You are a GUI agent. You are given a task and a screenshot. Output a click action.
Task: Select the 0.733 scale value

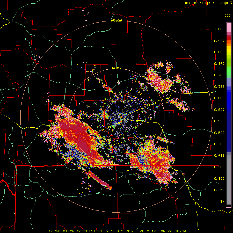(x=219, y=87)
